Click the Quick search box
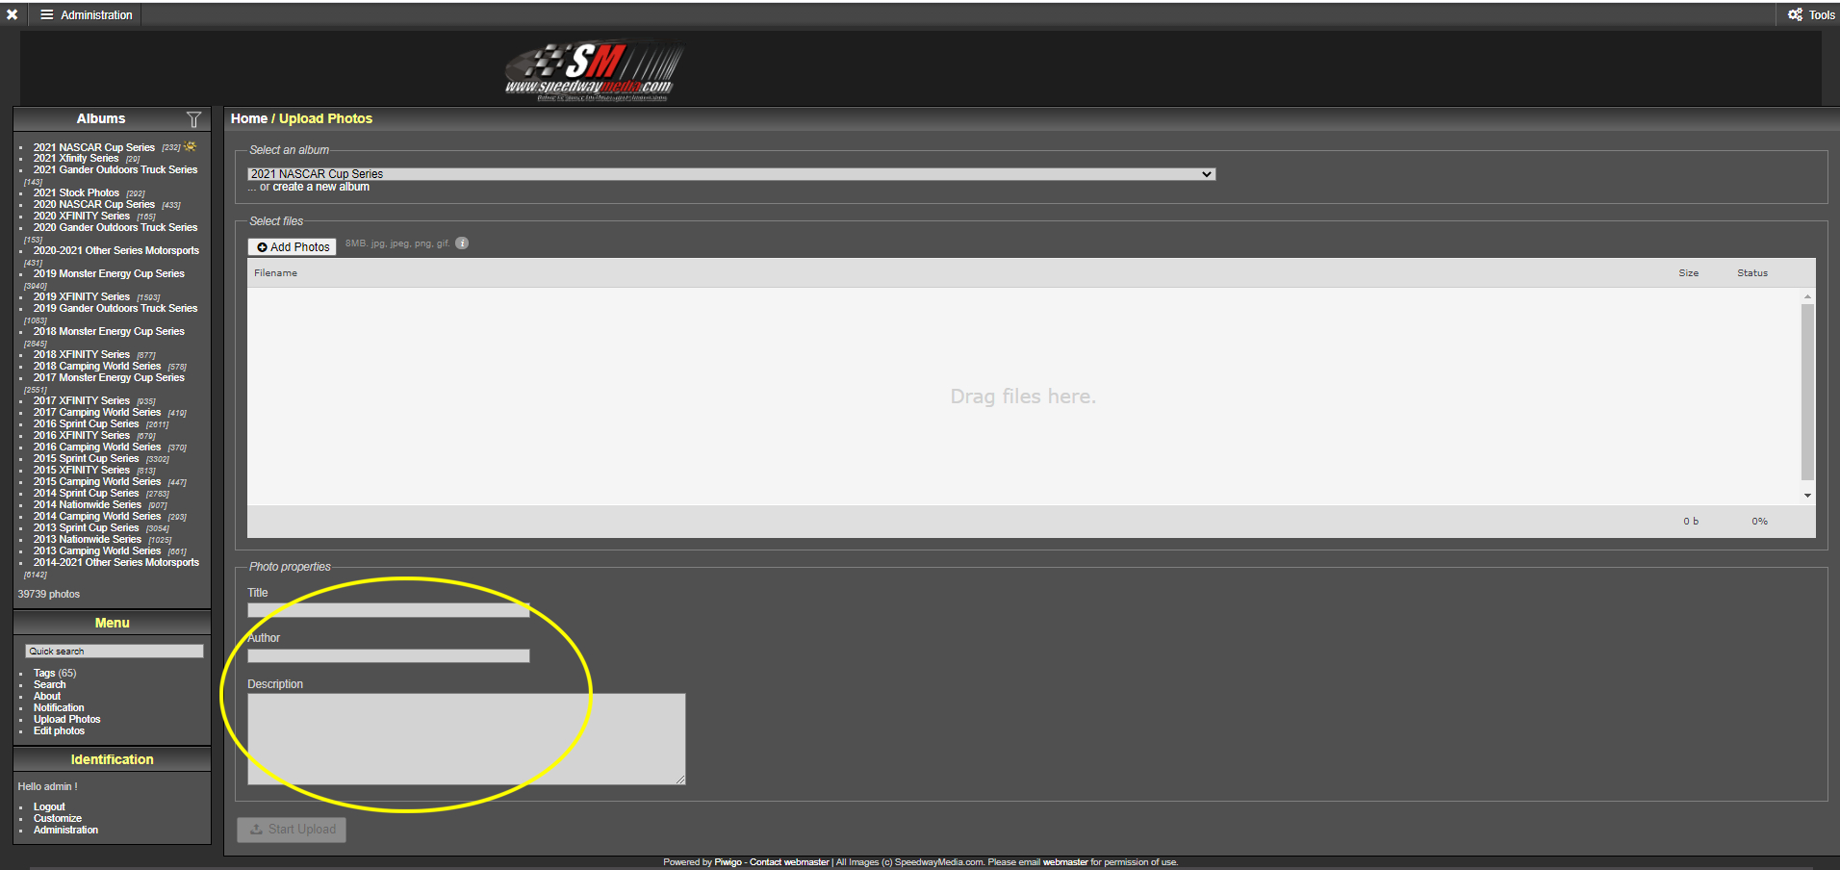This screenshot has width=1840, height=870. [114, 652]
